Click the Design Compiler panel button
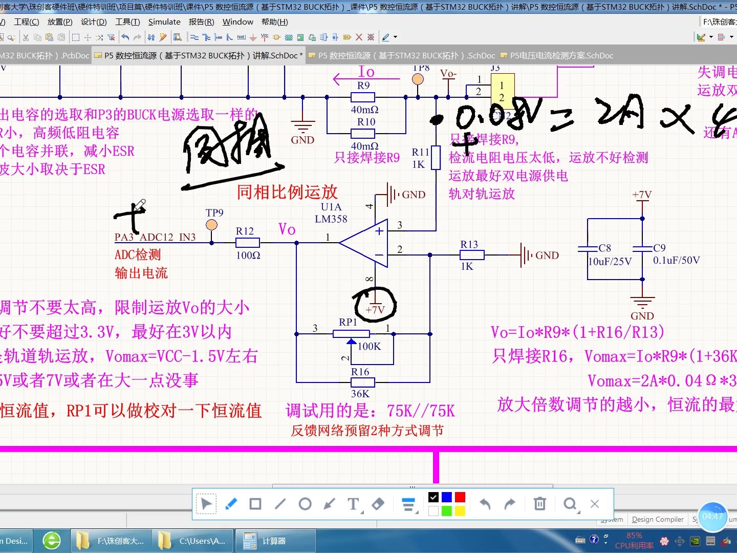737x553 pixels. click(657, 519)
